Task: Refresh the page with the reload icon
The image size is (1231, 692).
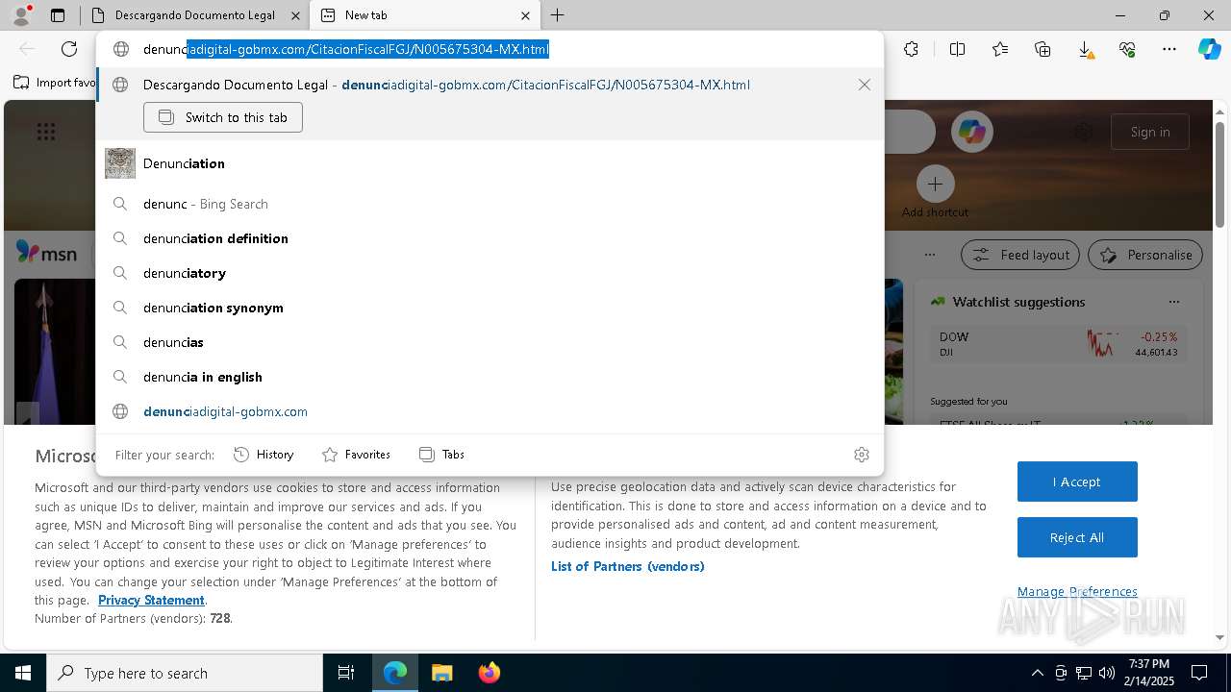Action: pyautogui.click(x=69, y=49)
